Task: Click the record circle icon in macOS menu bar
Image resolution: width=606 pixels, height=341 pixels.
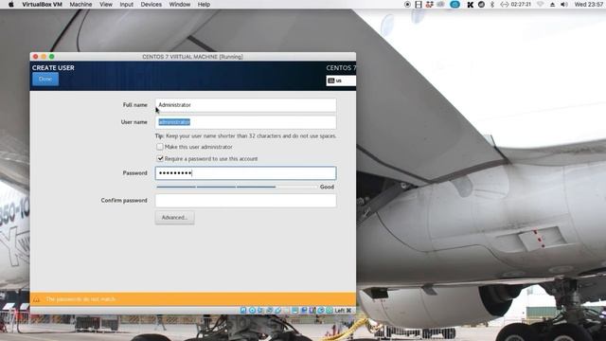Action: coord(407,4)
